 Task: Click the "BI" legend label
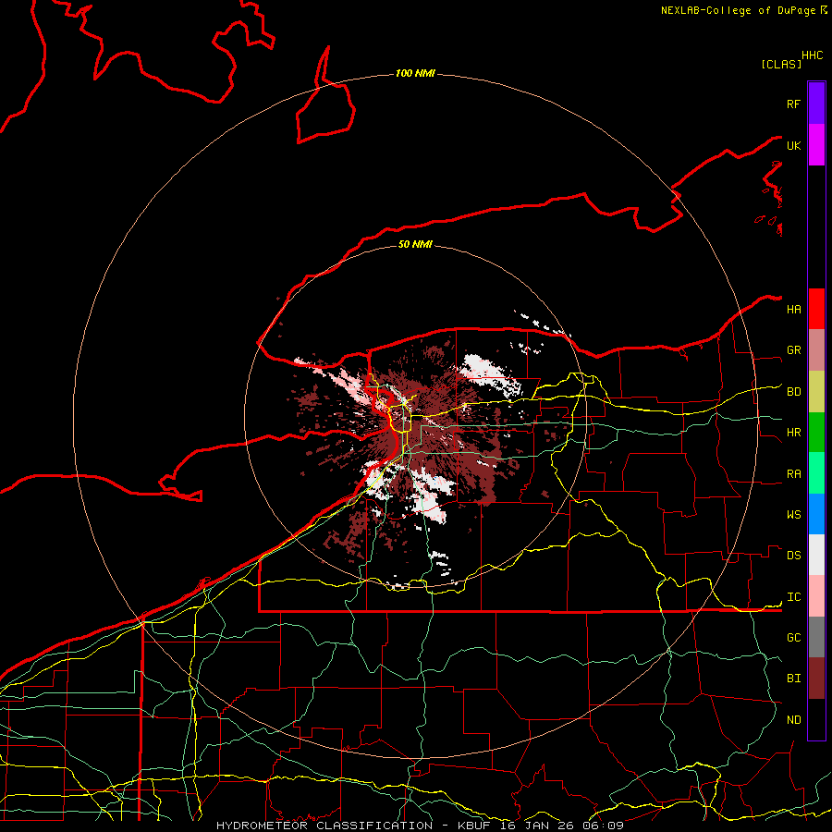pos(793,679)
